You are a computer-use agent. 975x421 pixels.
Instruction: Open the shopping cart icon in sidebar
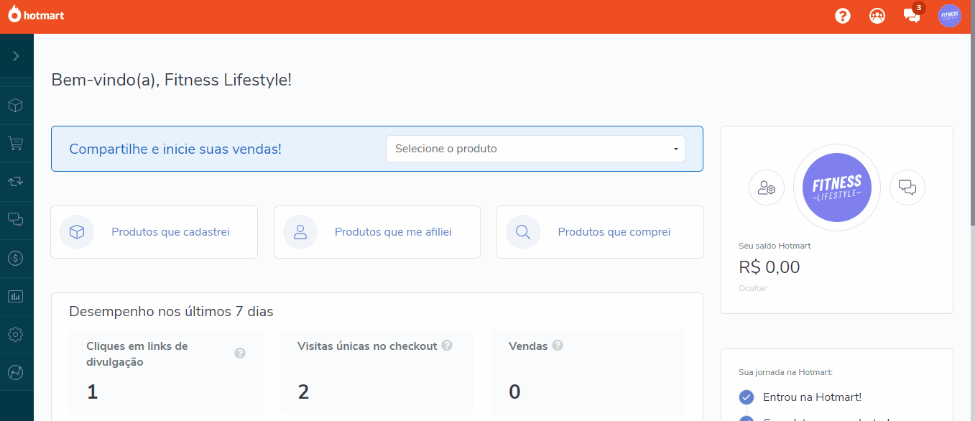[x=16, y=144]
